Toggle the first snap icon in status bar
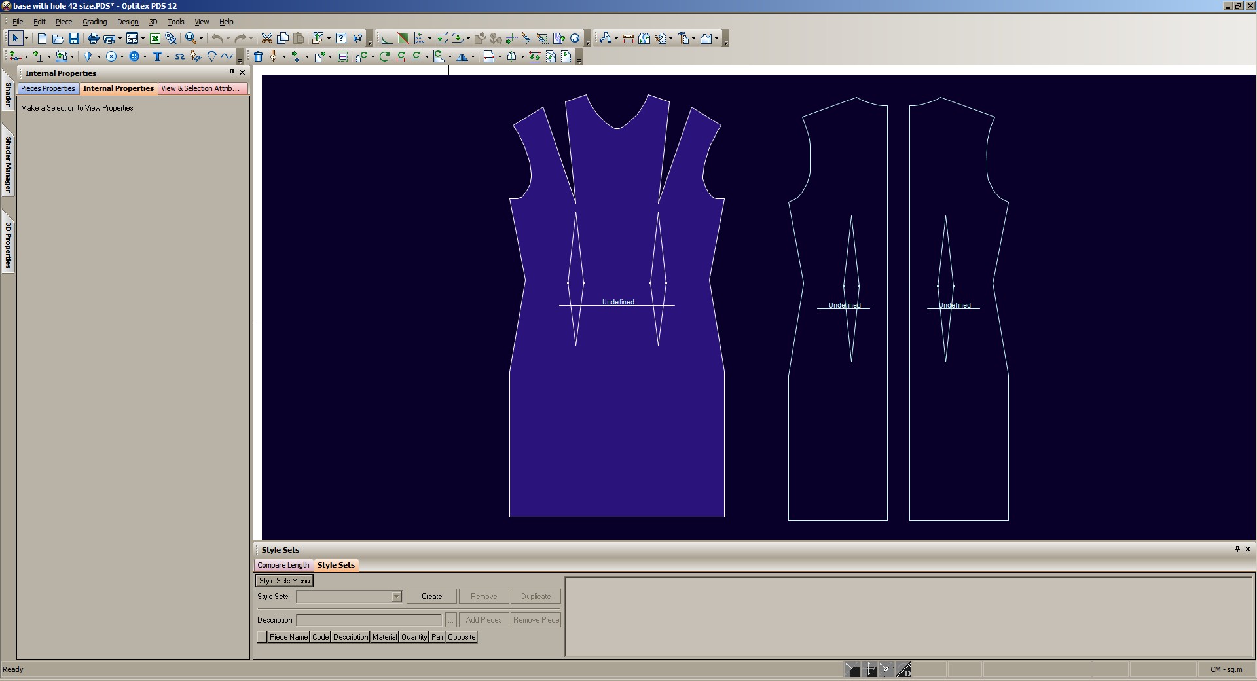This screenshot has height=681, width=1257. [x=853, y=669]
